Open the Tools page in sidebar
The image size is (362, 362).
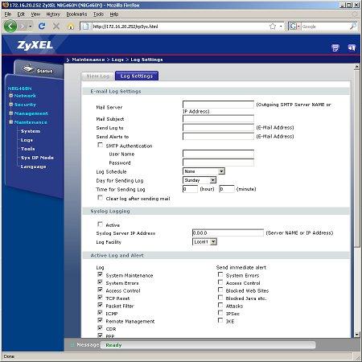click(28, 149)
